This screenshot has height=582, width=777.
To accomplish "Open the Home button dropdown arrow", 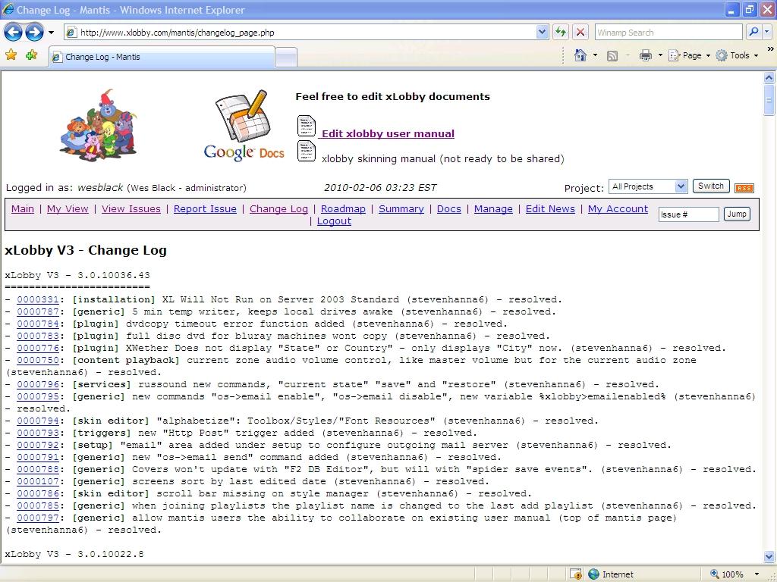I will point(595,55).
